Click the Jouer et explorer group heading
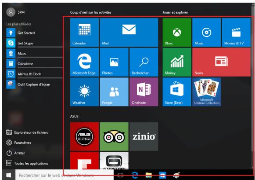255x180 pixels. 175,12
